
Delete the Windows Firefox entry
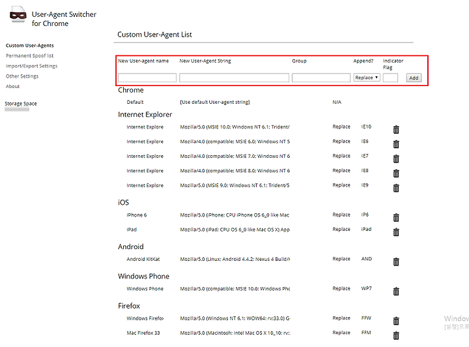point(396,321)
